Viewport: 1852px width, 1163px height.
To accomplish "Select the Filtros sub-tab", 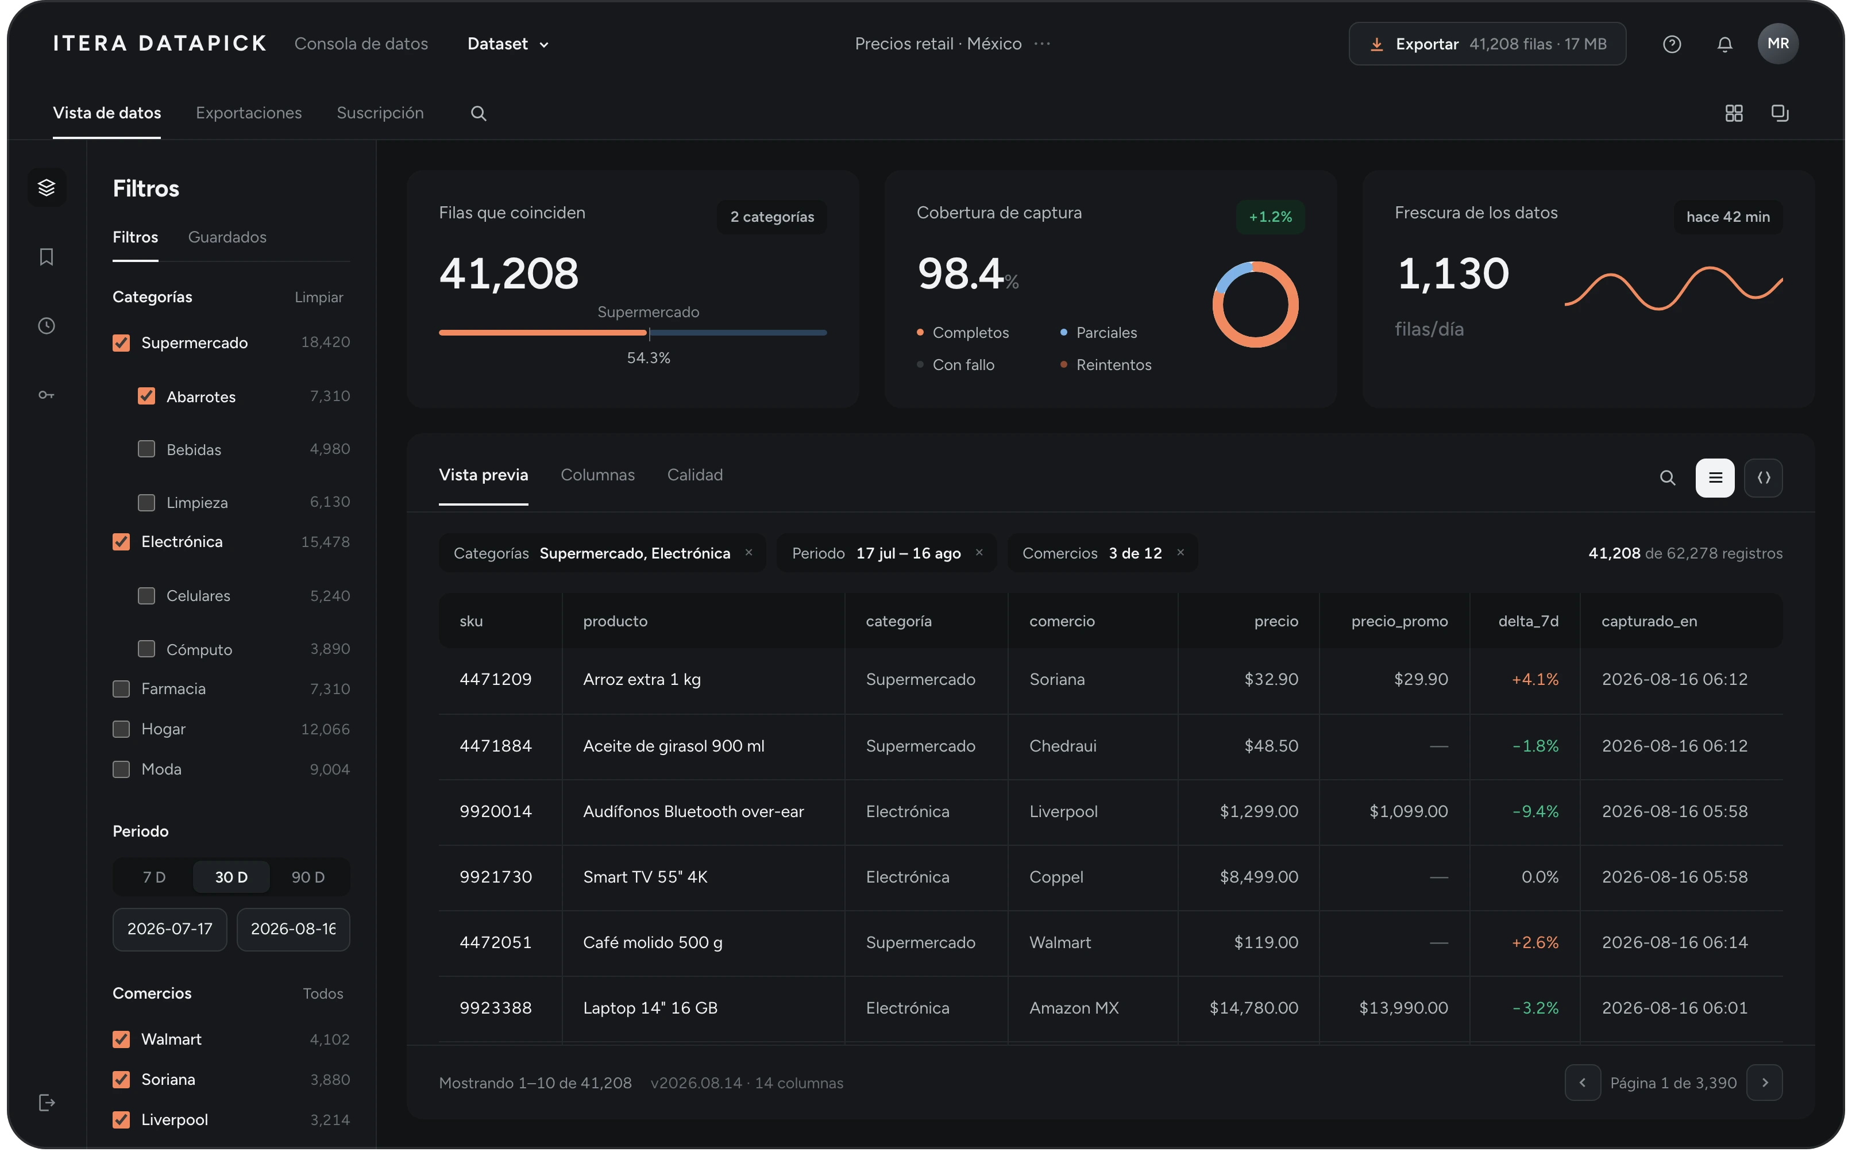I will click(x=136, y=237).
